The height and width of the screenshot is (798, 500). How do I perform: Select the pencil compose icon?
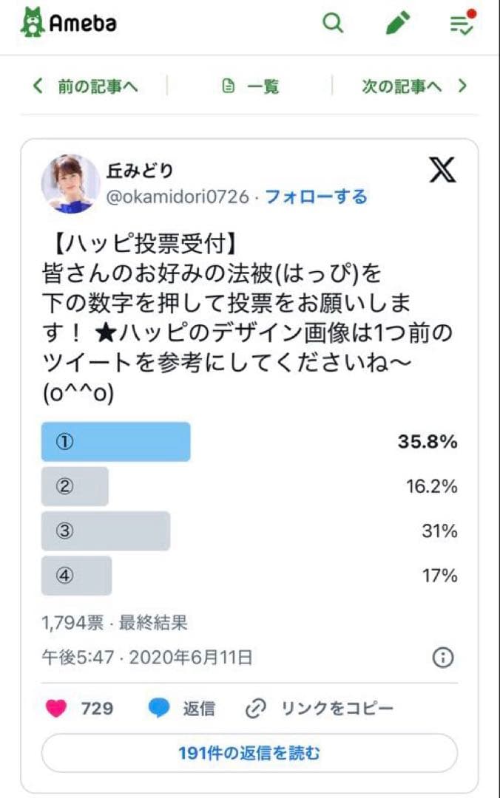pos(396,23)
